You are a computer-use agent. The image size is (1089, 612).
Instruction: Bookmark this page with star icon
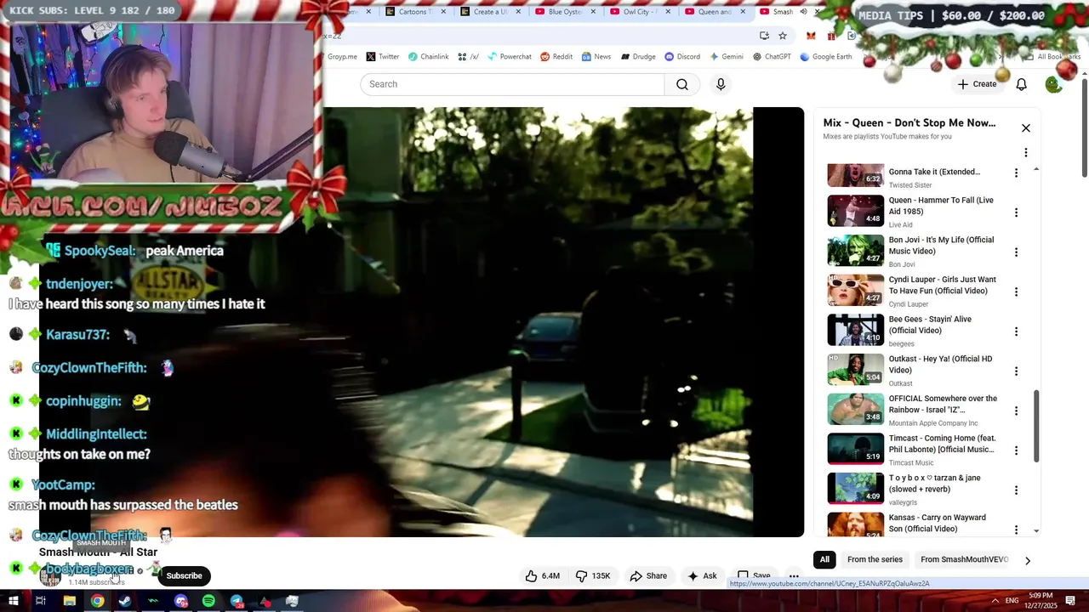[x=783, y=36]
